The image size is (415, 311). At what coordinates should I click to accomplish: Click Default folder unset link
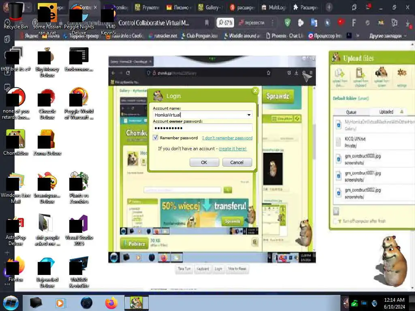pos(351,98)
